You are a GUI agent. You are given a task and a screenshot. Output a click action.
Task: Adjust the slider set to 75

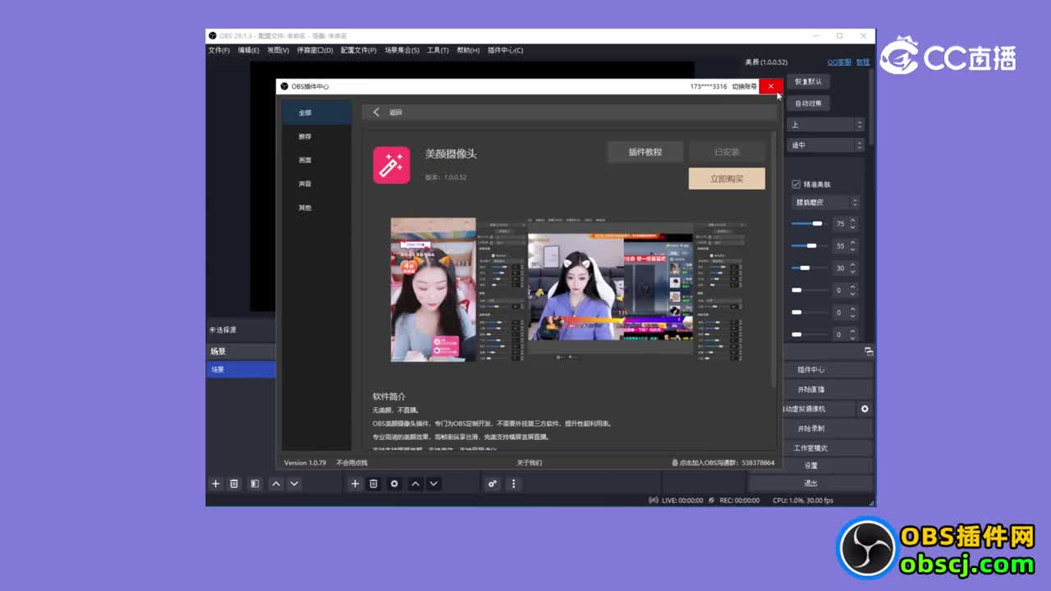[809, 223]
